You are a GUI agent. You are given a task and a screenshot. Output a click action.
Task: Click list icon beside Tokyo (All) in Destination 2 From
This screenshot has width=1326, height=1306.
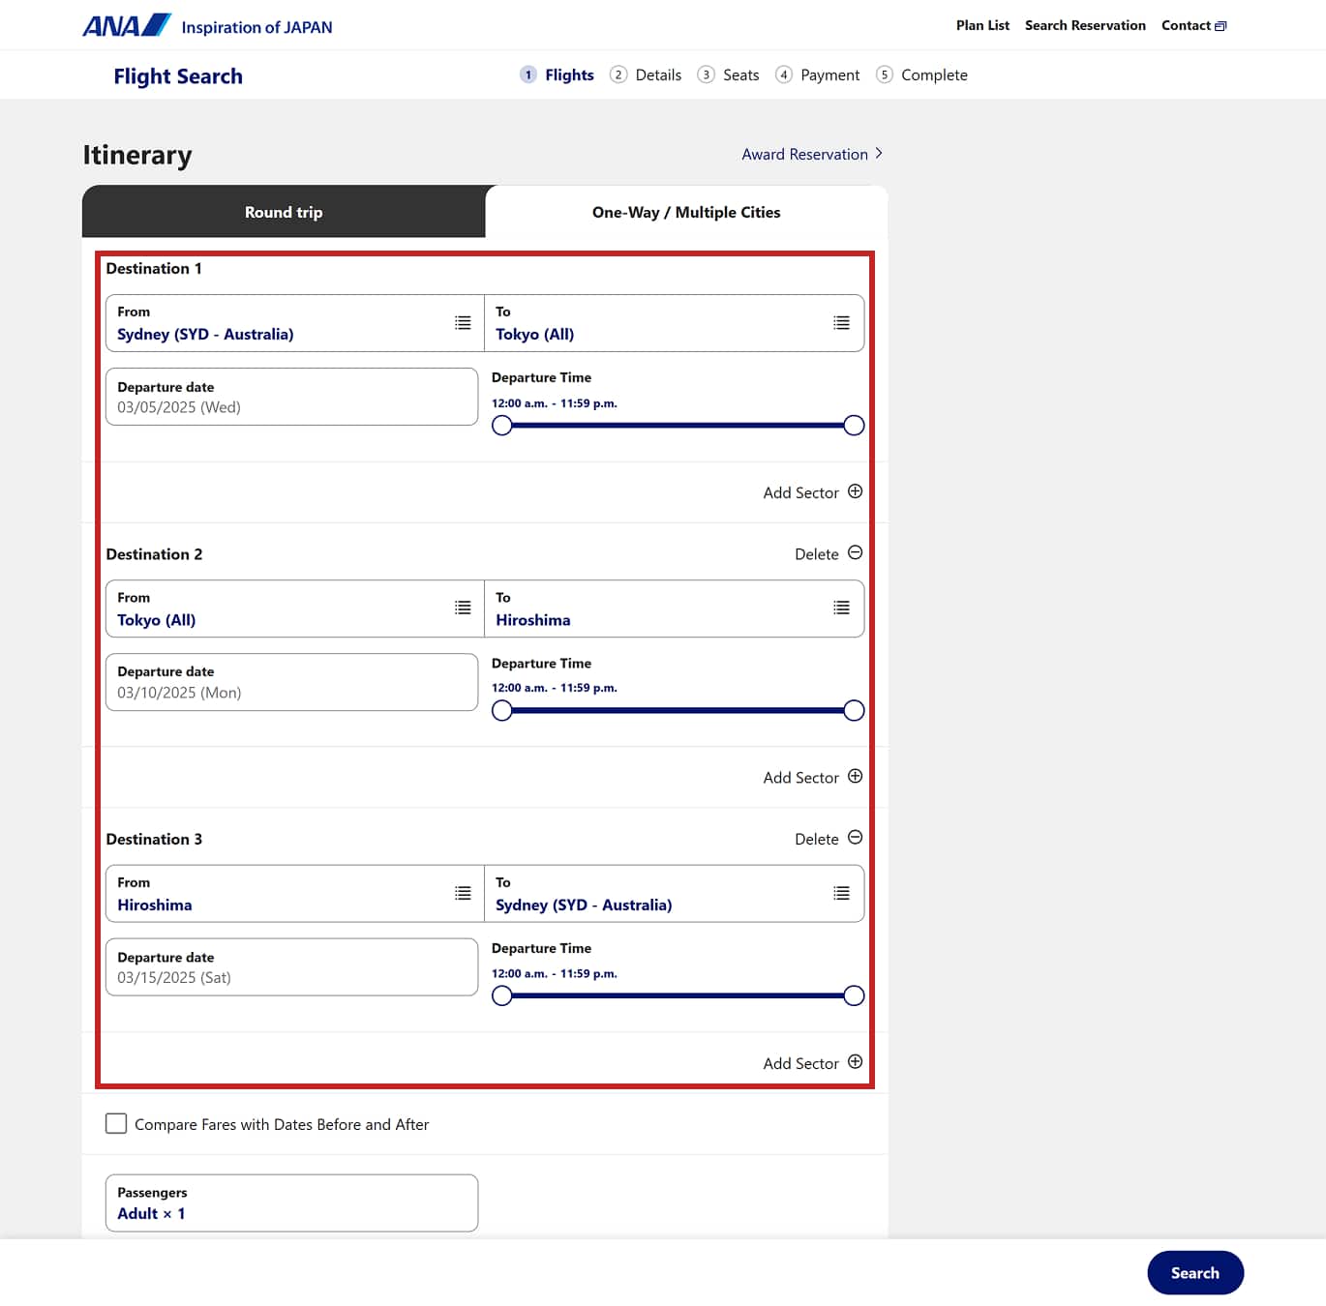coord(463,608)
